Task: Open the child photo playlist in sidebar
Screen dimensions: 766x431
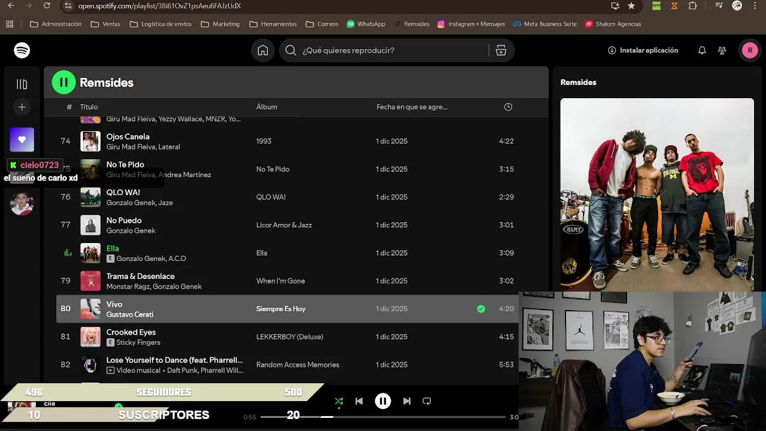Action: point(22,203)
